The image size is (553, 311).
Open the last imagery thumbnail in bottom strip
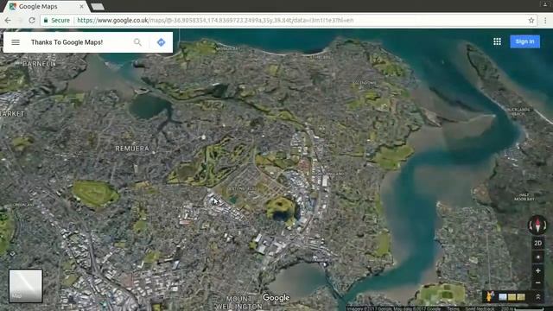tap(521, 297)
